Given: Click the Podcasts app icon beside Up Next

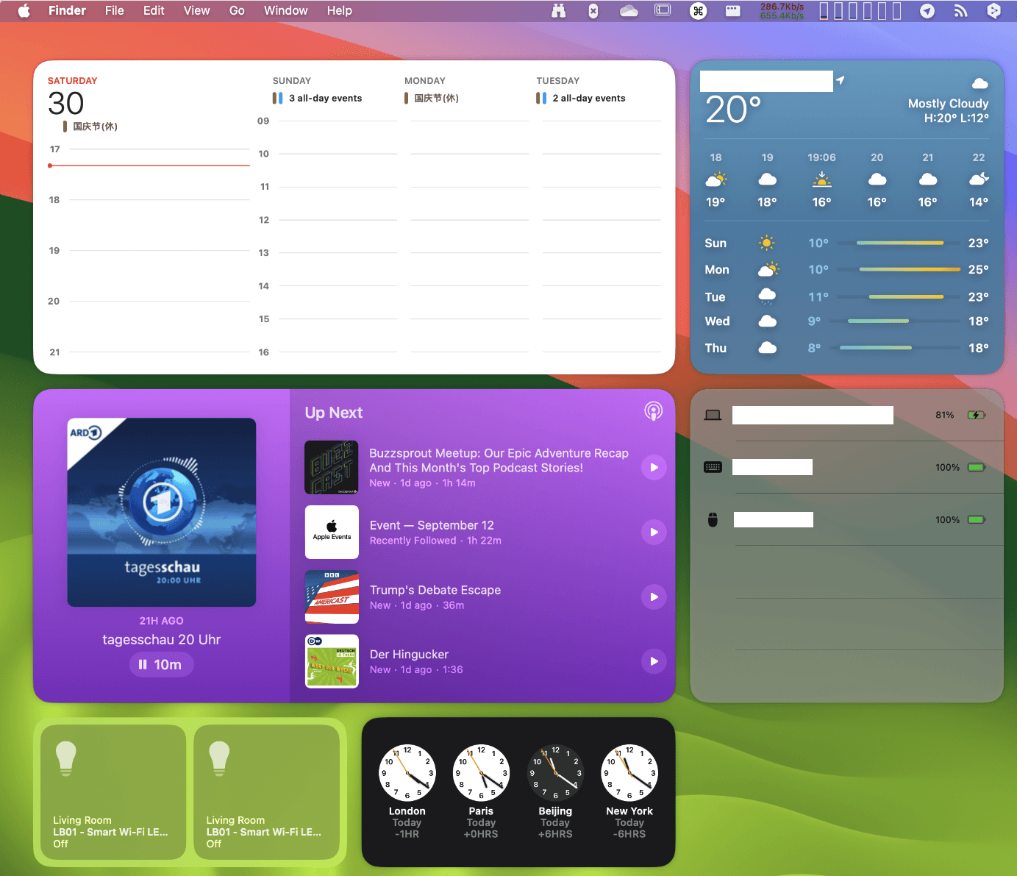Looking at the screenshot, I should click(653, 411).
